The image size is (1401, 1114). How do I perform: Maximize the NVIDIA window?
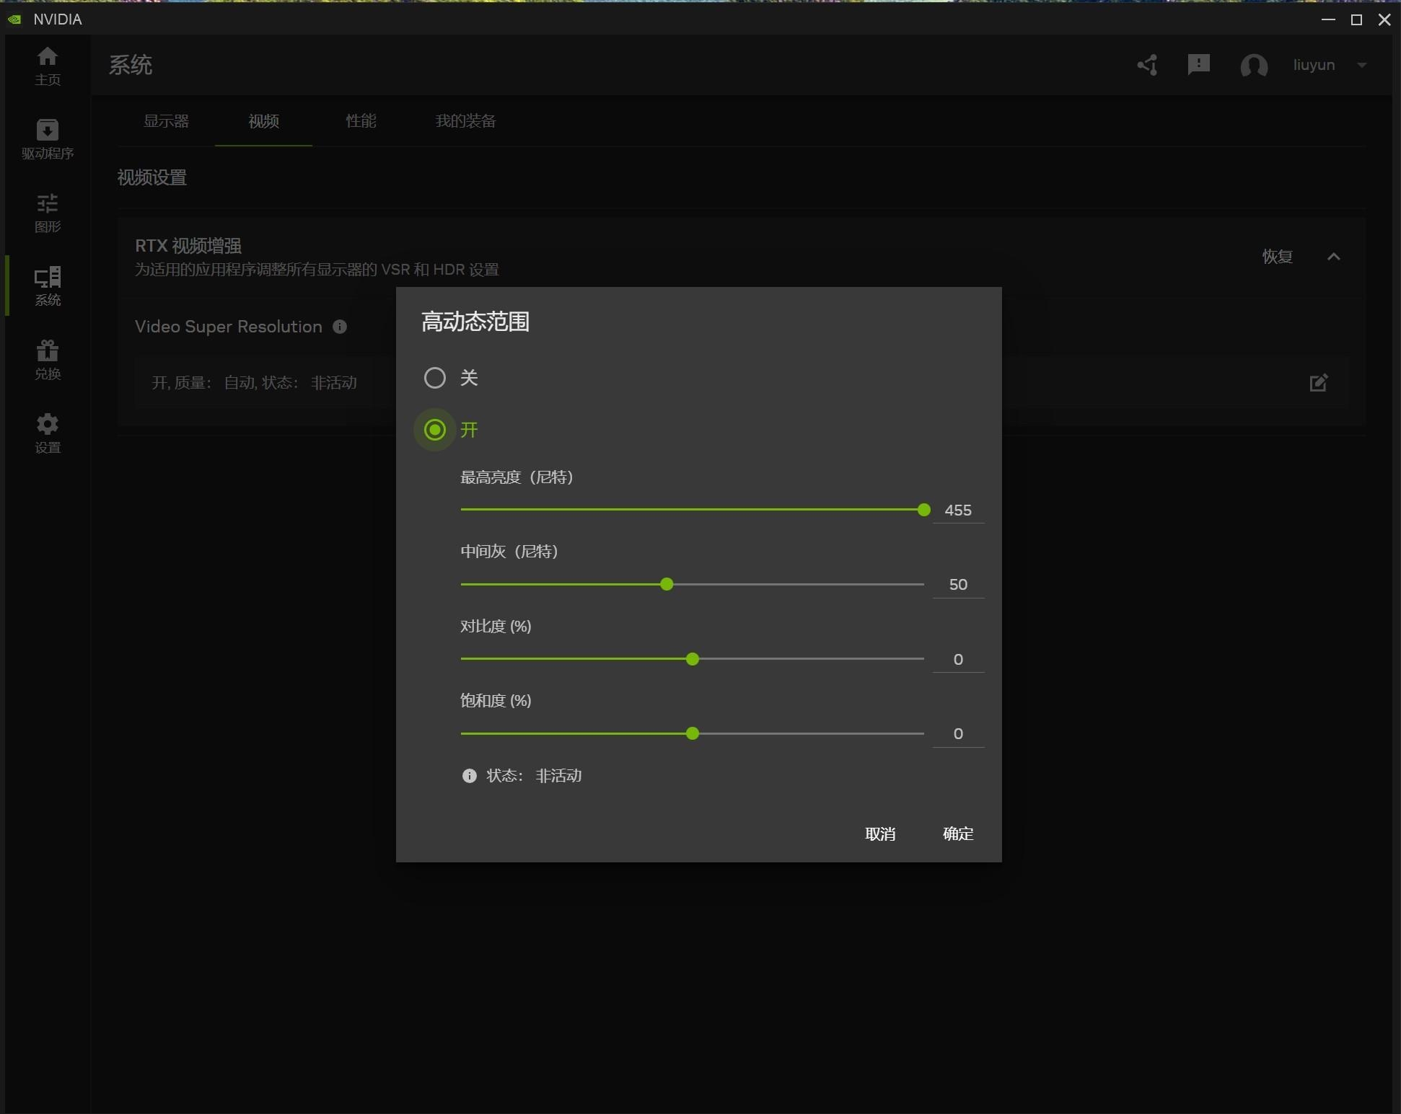[x=1356, y=19]
